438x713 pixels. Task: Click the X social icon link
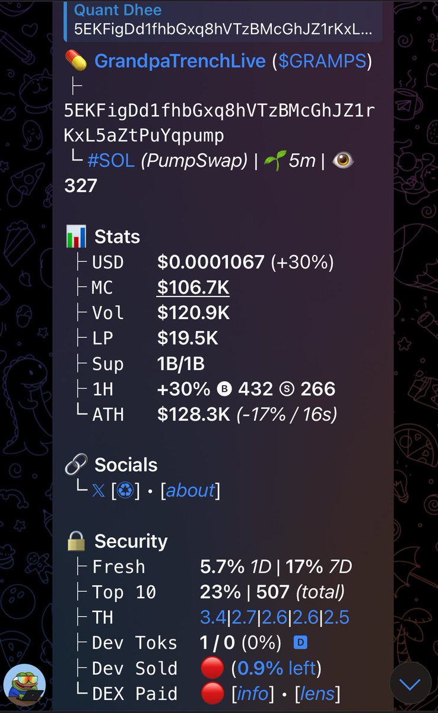coord(98,491)
